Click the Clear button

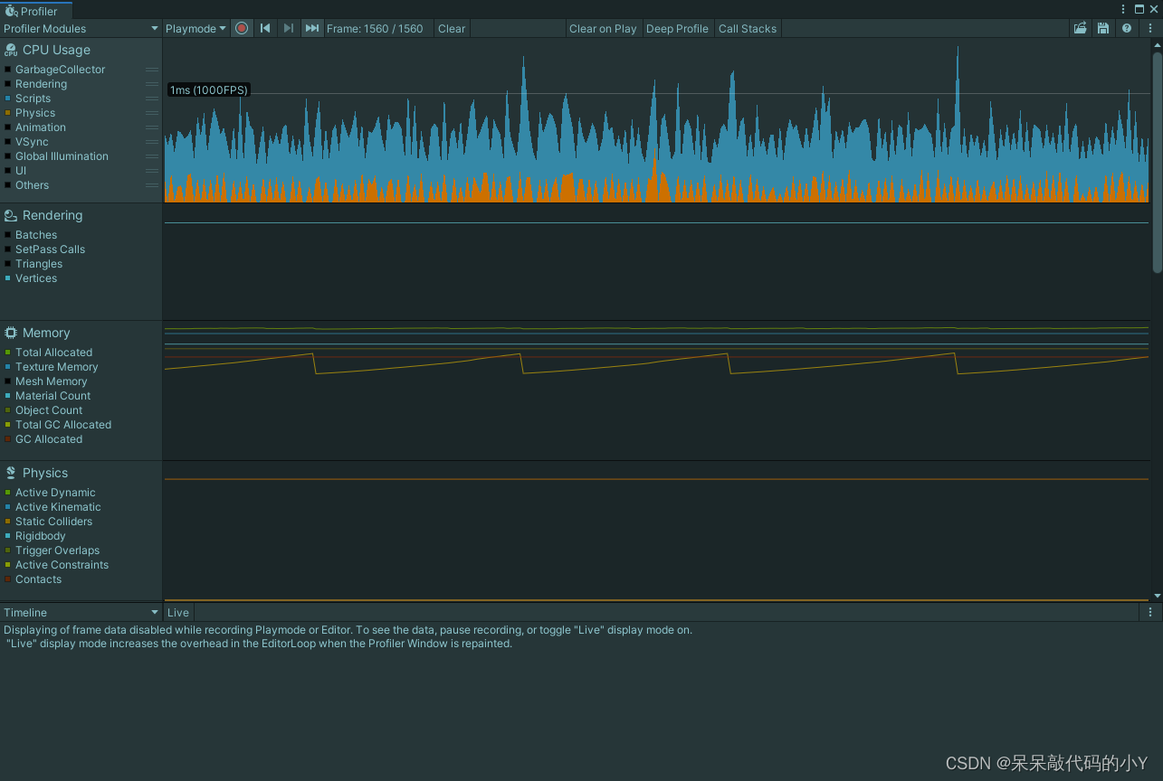tap(452, 28)
